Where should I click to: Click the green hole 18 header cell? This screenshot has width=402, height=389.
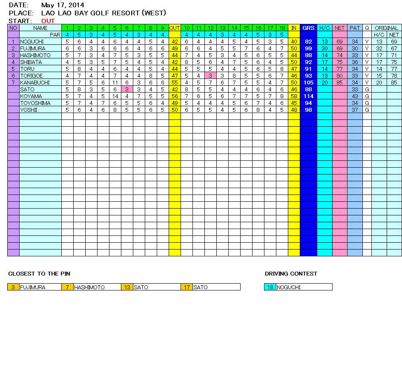282,28
